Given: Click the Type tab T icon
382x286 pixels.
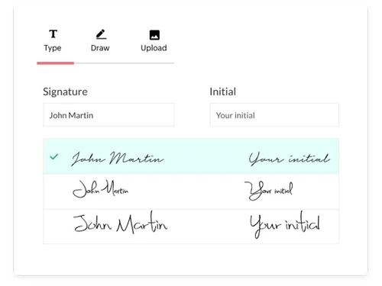Looking at the screenshot, I should click(53, 34).
